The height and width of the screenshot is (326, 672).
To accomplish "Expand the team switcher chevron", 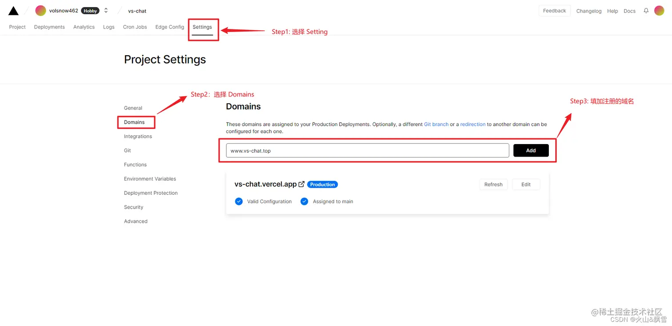I will click(x=106, y=11).
